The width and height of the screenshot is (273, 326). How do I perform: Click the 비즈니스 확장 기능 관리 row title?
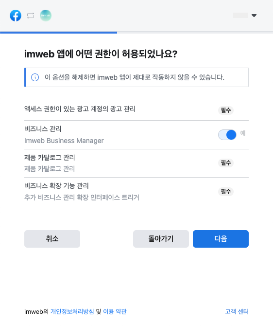coord(56,186)
